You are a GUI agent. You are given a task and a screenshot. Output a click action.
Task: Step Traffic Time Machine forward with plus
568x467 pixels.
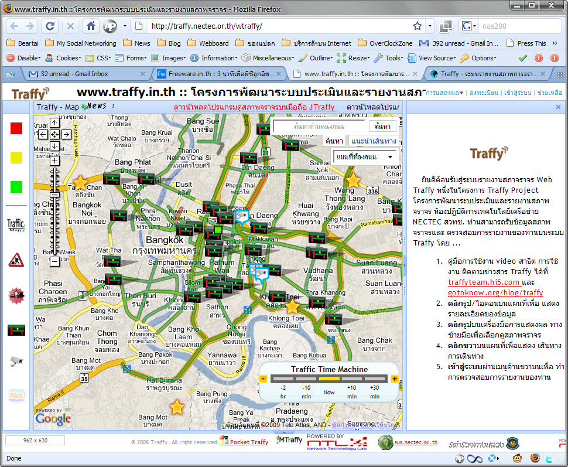(395, 379)
